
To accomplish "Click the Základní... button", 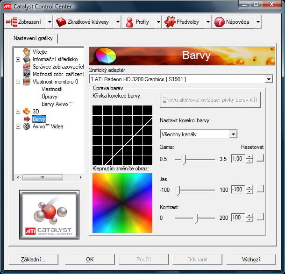I will tap(33, 259).
